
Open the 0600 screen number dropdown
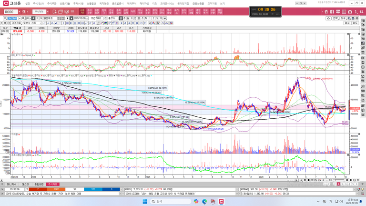point(19,11)
